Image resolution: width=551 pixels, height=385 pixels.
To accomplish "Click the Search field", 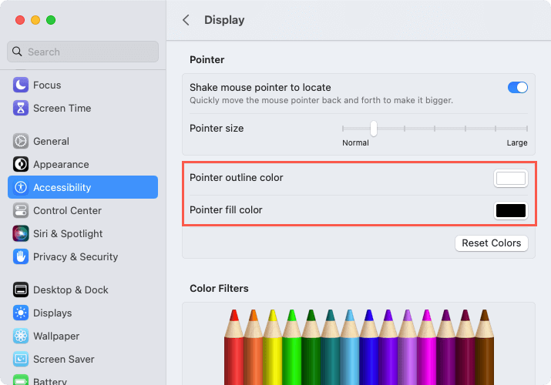I will point(83,52).
